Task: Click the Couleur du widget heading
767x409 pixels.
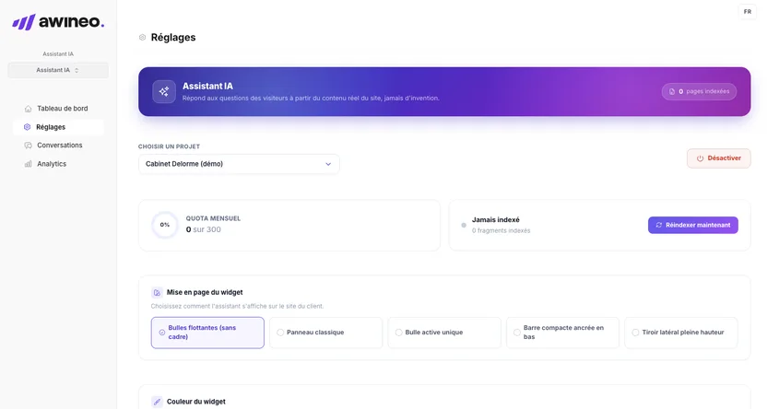Action: click(196, 402)
